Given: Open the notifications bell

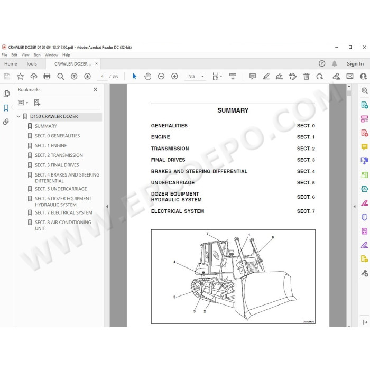Looking at the screenshot, I should [335, 63].
